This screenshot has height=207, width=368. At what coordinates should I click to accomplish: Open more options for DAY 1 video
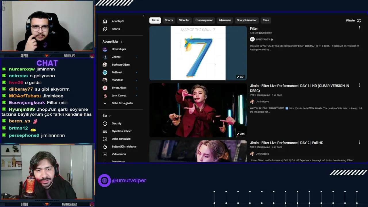[359, 85]
